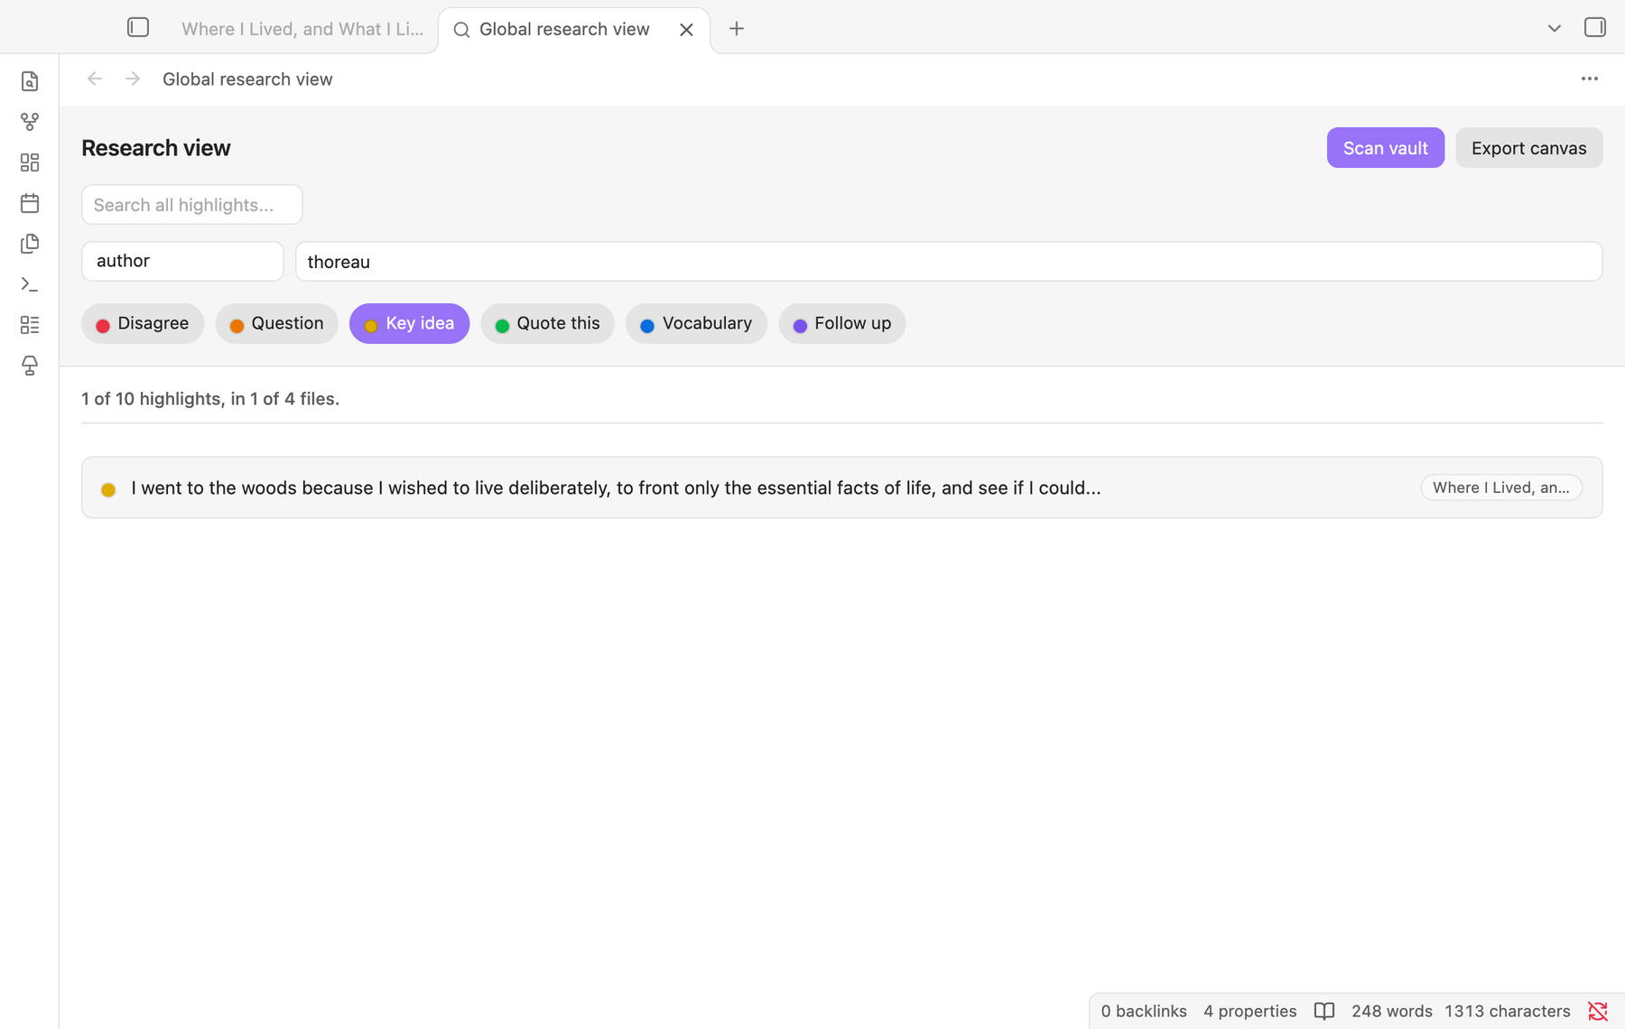This screenshot has width=1625, height=1029.
Task: Focus the Search all highlights field
Action: tap(192, 205)
